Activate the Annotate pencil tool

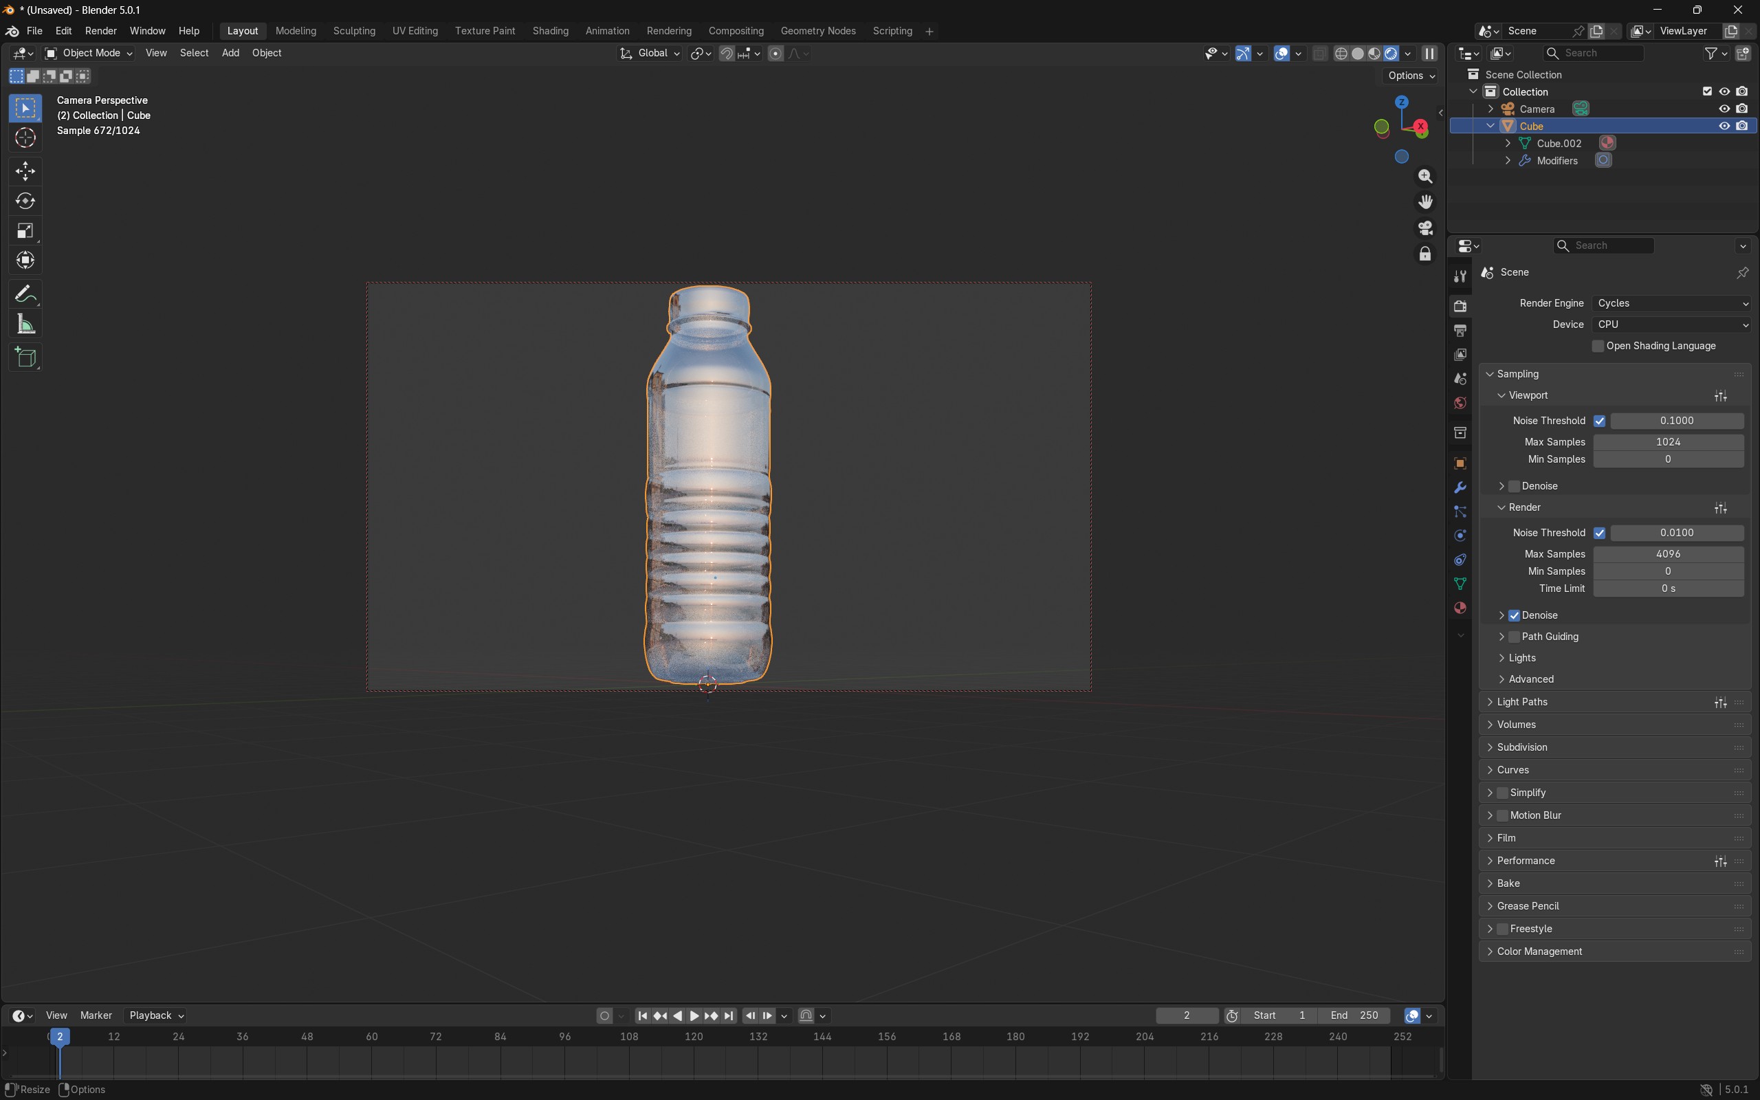pyautogui.click(x=25, y=294)
